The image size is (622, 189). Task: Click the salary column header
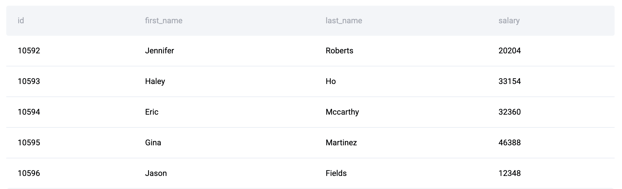(x=509, y=20)
